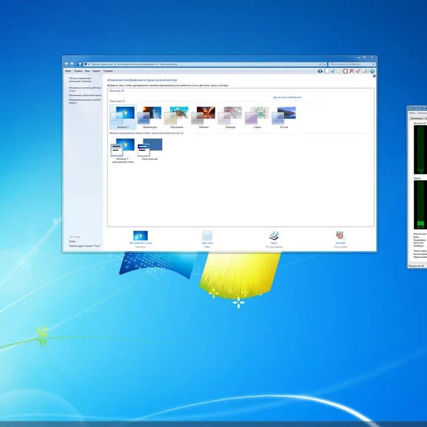Open Изменение указателей мыши link
Viewport: 427px width, 427px height.
(85, 95)
